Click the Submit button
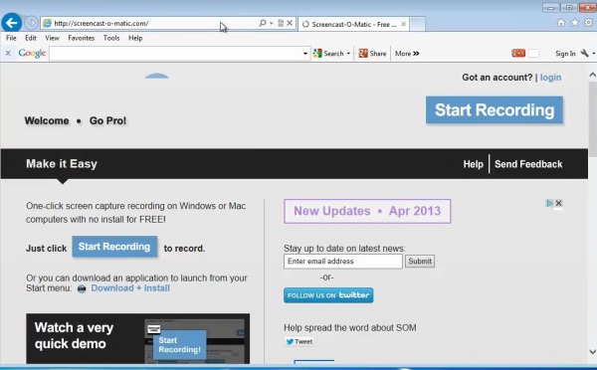Image resolution: width=597 pixels, height=370 pixels. tap(420, 262)
